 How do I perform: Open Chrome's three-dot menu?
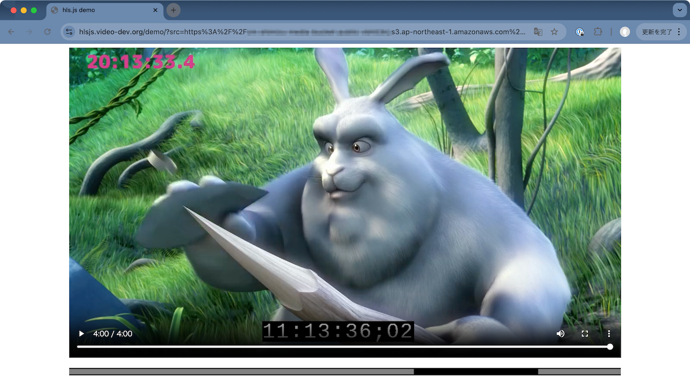pyautogui.click(x=679, y=32)
